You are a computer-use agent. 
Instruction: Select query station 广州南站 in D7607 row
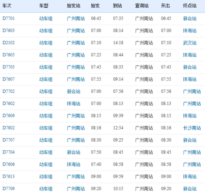pos(144,79)
